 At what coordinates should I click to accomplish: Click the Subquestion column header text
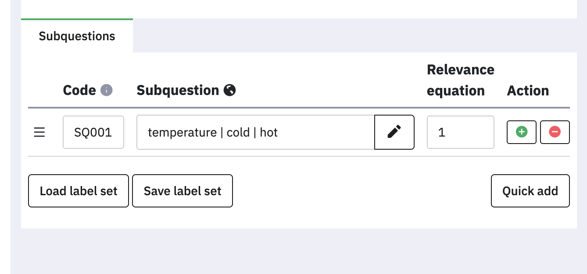[178, 90]
